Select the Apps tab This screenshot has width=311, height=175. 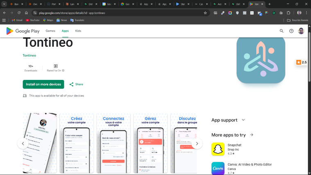[x=65, y=31]
